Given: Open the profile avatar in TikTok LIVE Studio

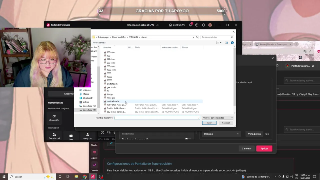Looking at the screenshot, I should pyautogui.click(x=210, y=25).
